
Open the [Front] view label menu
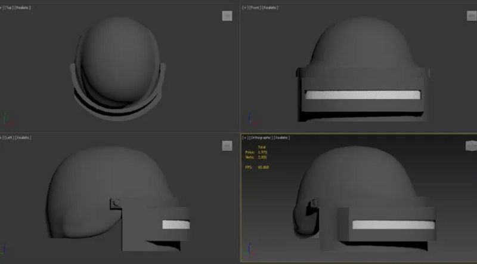point(255,8)
